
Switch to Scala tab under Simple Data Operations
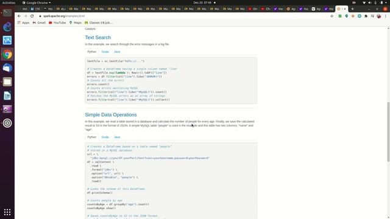105,137
